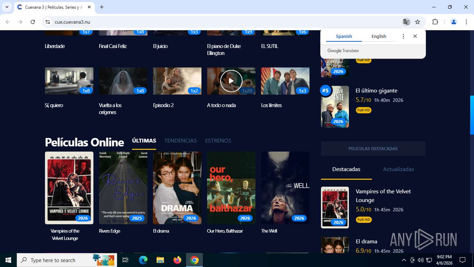Click the browser Forward arrow

20,22
